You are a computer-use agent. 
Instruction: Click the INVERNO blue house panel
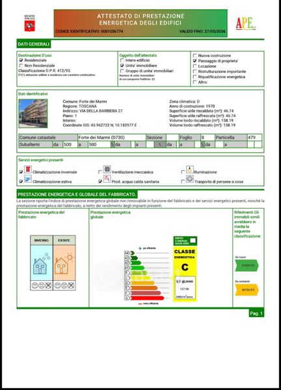click(42, 263)
